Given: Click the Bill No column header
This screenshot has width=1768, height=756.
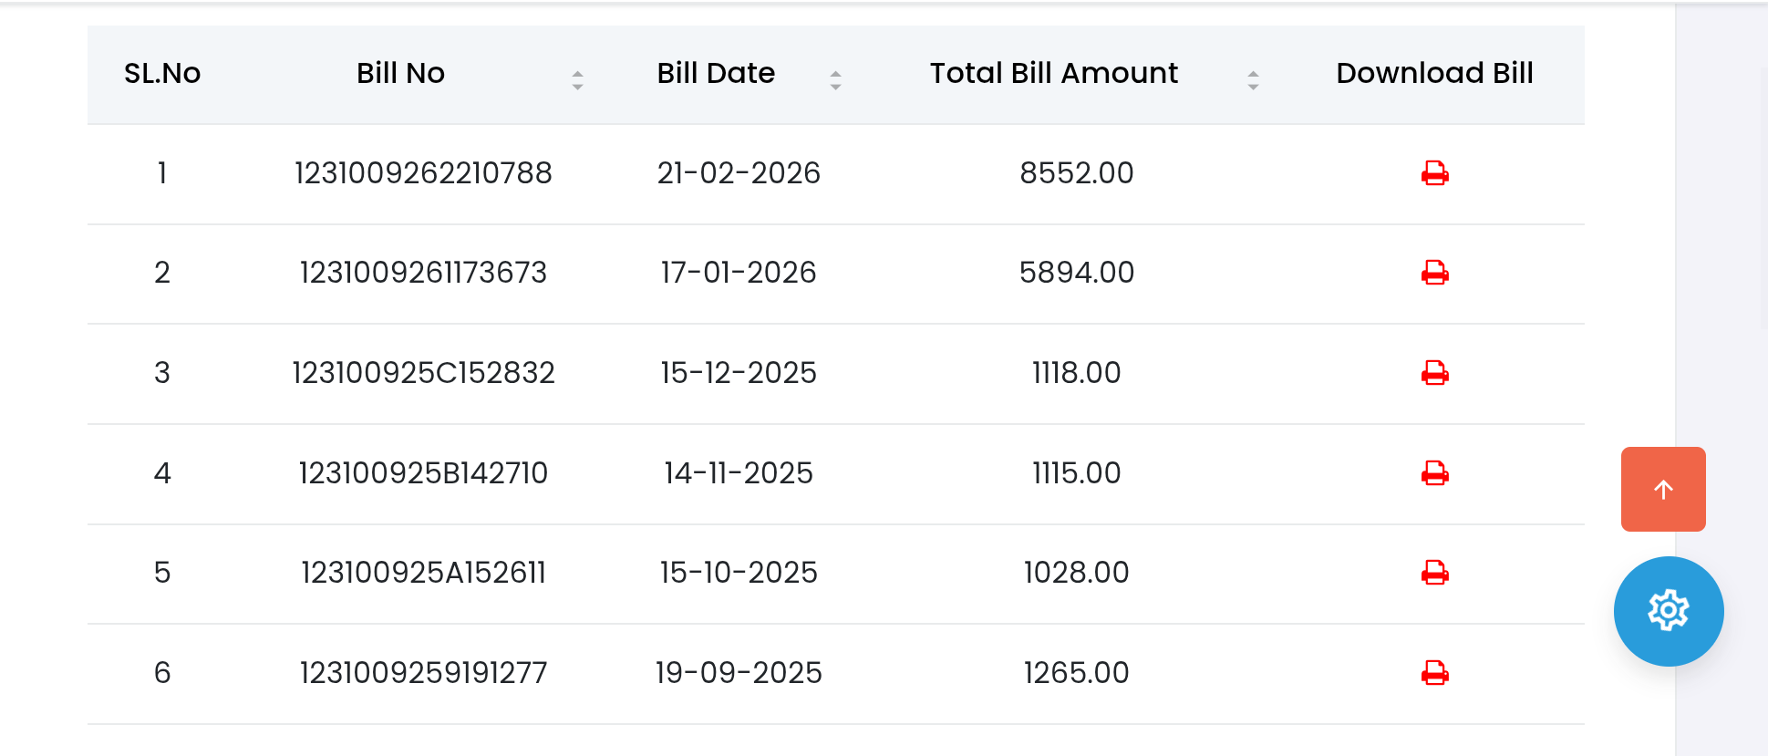Looking at the screenshot, I should tap(400, 73).
